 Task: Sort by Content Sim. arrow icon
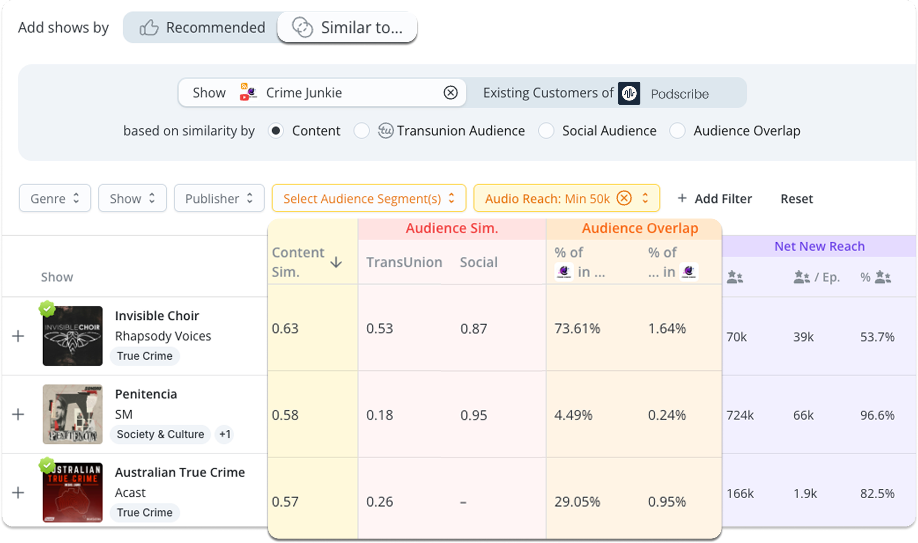tap(336, 262)
